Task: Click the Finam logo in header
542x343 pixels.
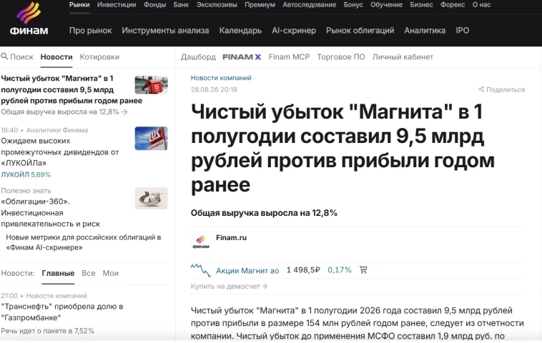Action: (x=29, y=19)
